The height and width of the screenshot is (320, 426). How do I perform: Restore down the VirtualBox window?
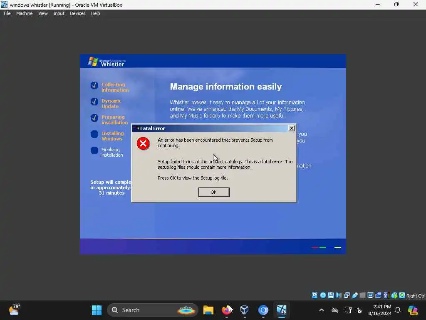click(396, 4)
